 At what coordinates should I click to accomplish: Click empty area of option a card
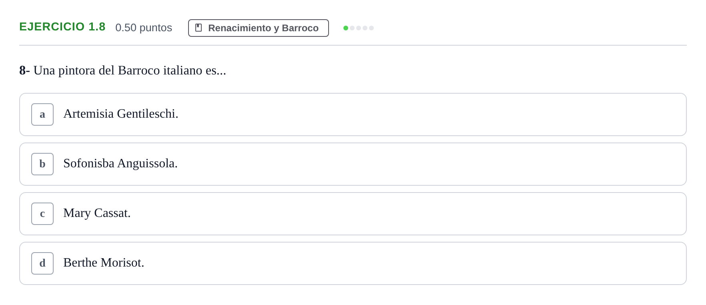coord(432,114)
